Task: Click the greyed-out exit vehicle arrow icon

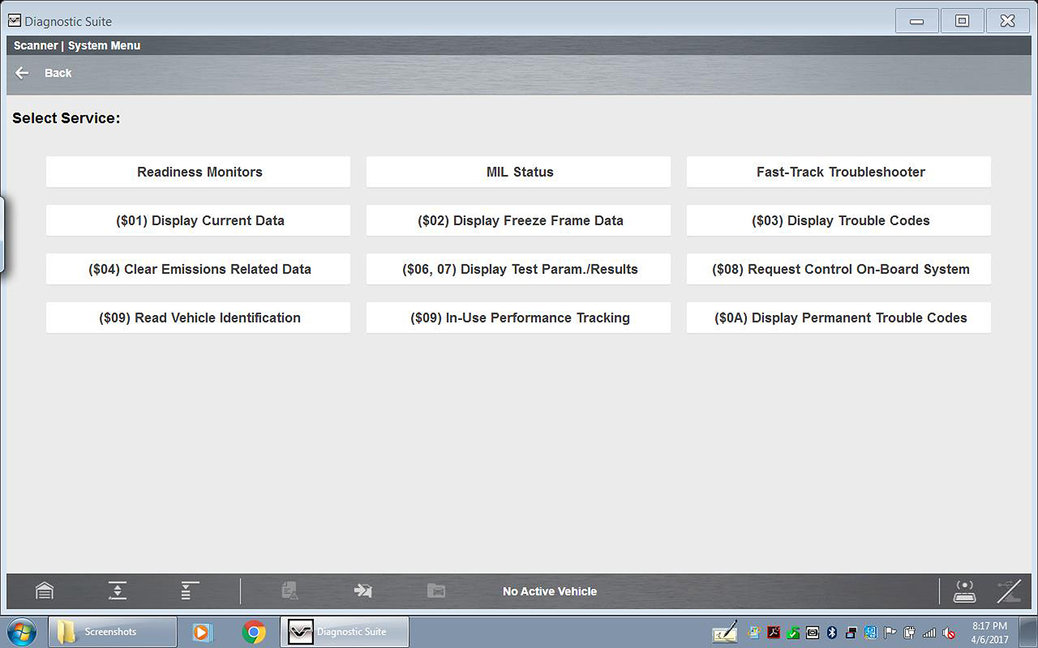Action: tap(363, 591)
